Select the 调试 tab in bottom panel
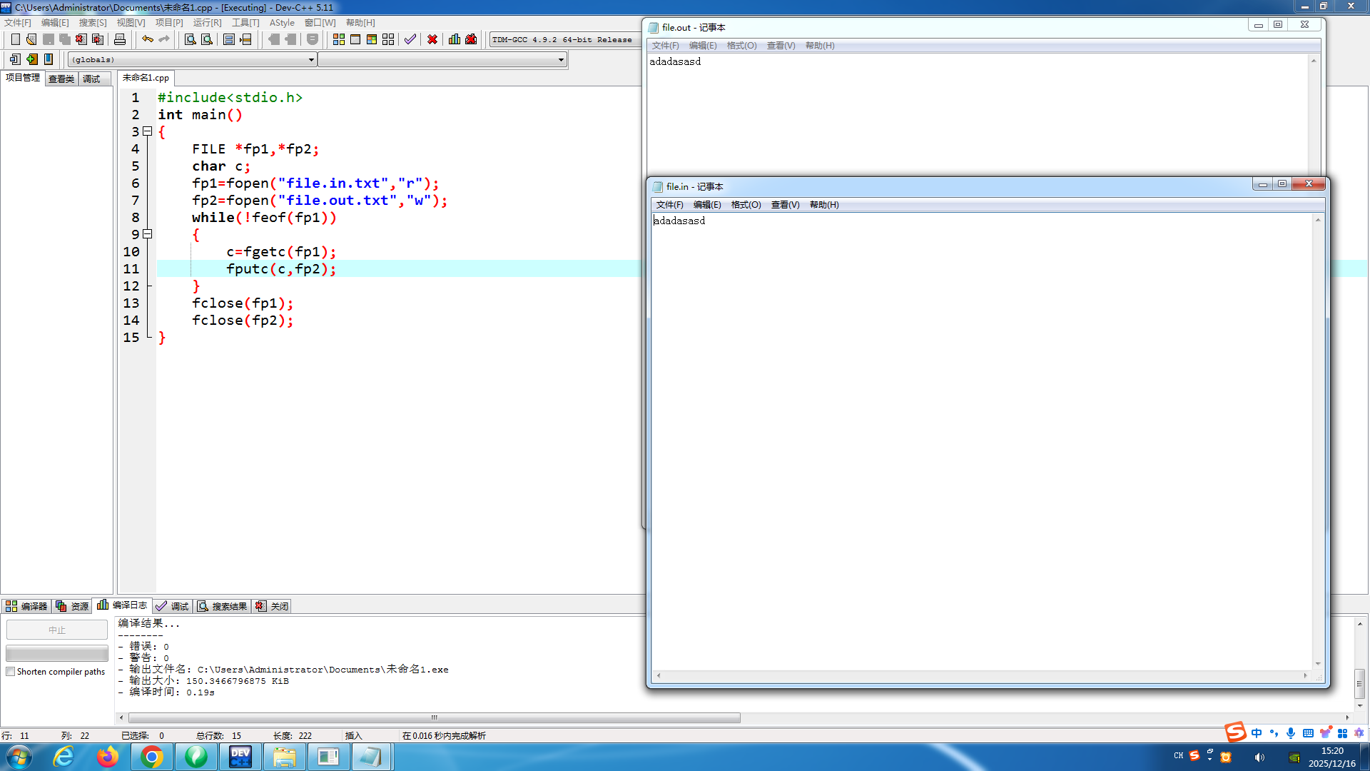The height and width of the screenshot is (771, 1370). click(x=173, y=606)
